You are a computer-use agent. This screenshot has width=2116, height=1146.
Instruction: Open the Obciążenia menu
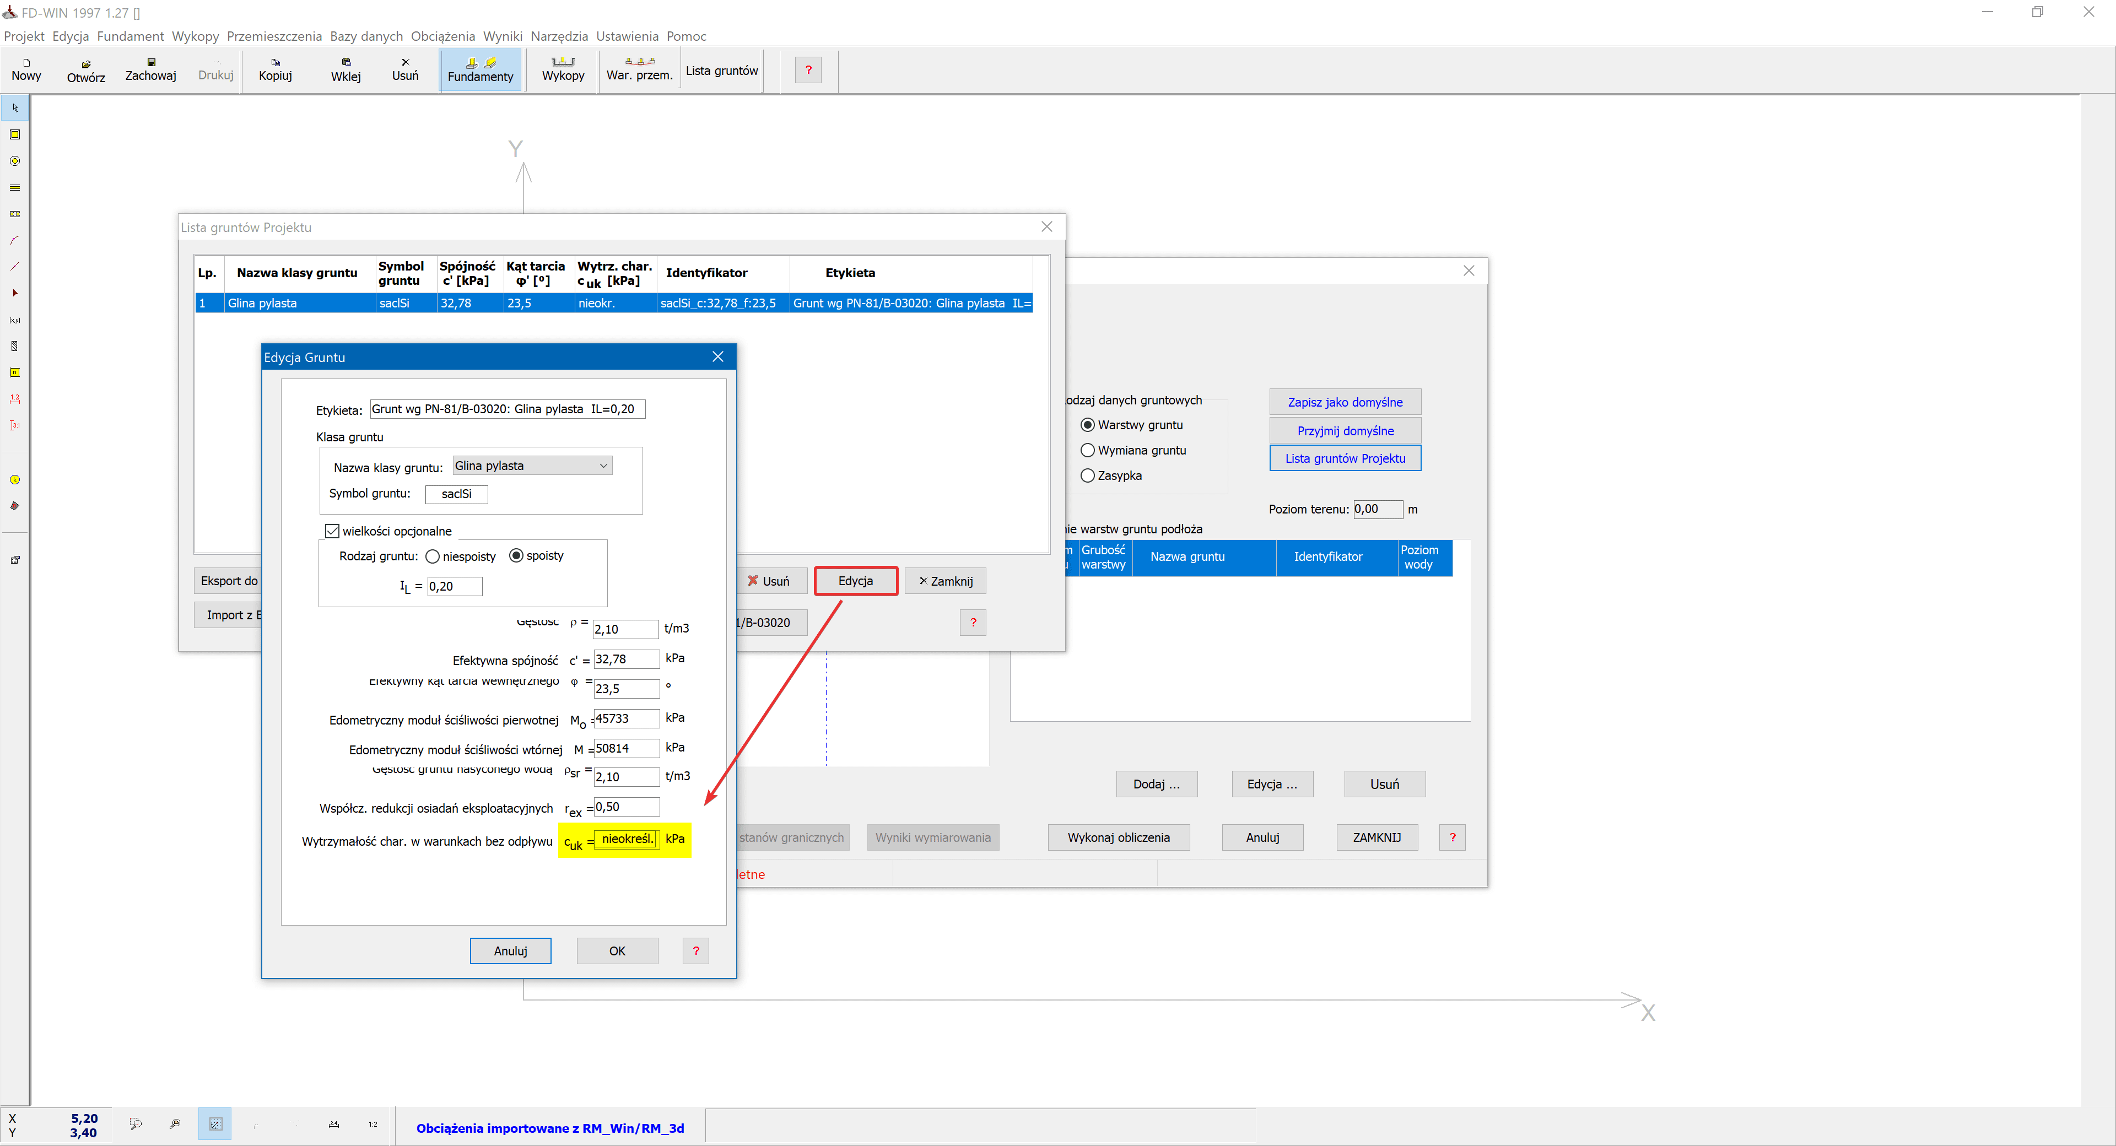(442, 36)
